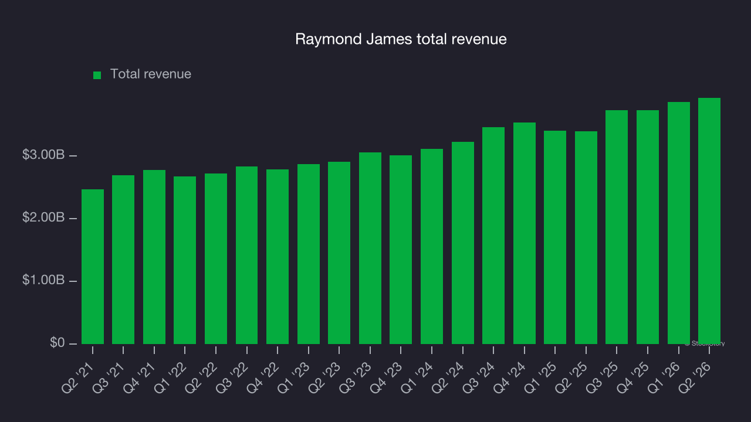Select the Q2 '21 revenue bar
The image size is (751, 422).
pyautogui.click(x=93, y=267)
